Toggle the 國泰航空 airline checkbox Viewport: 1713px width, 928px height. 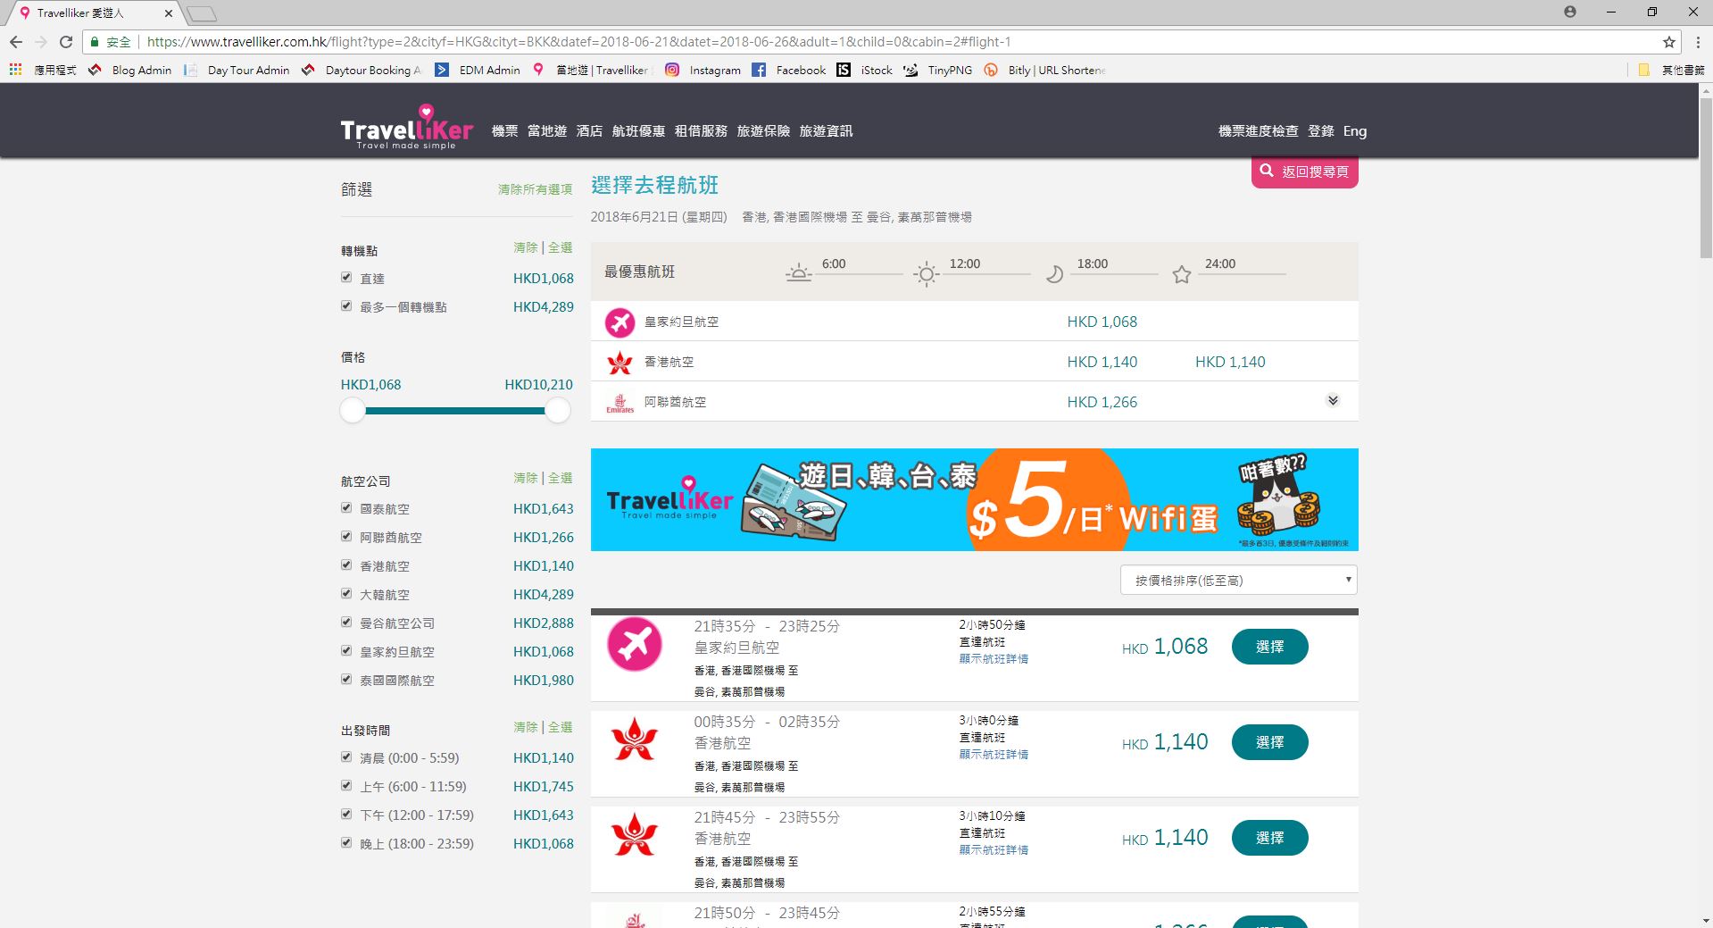tap(346, 507)
